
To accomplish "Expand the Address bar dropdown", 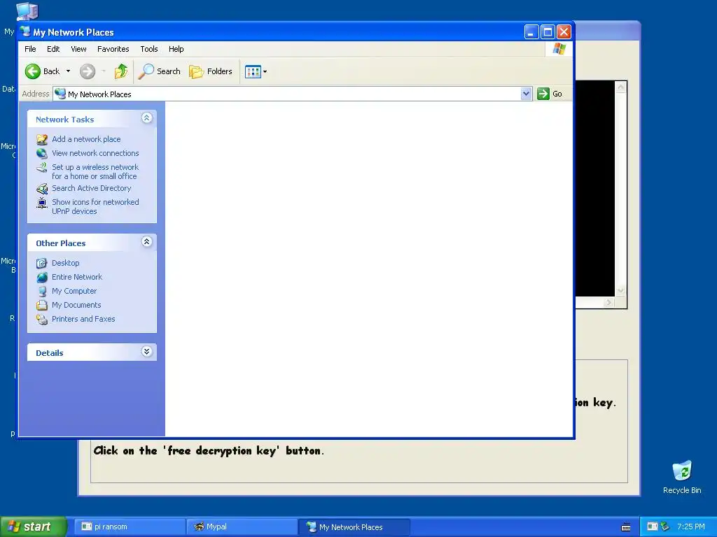I will coord(526,94).
